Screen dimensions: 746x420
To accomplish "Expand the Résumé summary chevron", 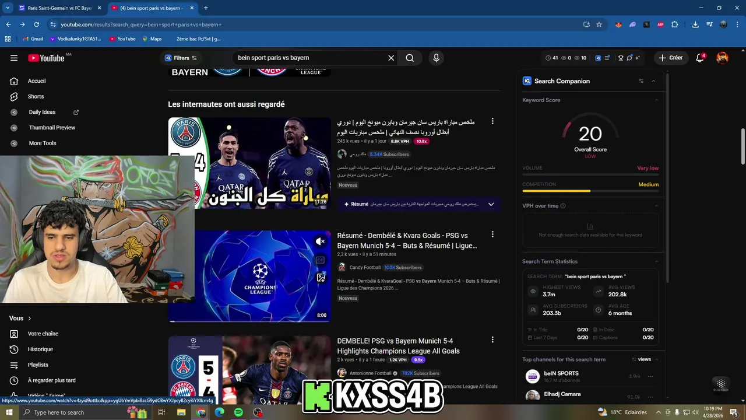I will click(x=491, y=204).
